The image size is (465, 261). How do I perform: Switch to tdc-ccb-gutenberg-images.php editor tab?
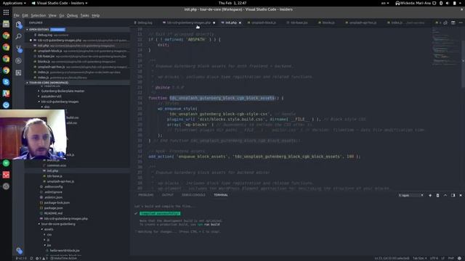[189, 22]
